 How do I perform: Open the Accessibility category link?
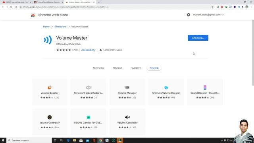point(88,50)
